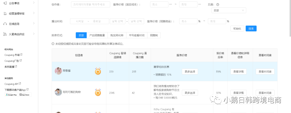The width and height of the screenshot is (291, 113).
Task: Open the App Store download badge
Action: click(x=25, y=95)
